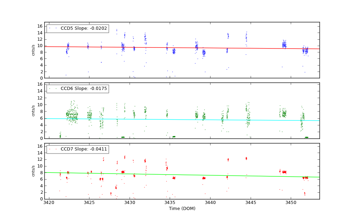Click the red marker in CCD7 legend
The width and height of the screenshot is (355, 221).
point(50,149)
